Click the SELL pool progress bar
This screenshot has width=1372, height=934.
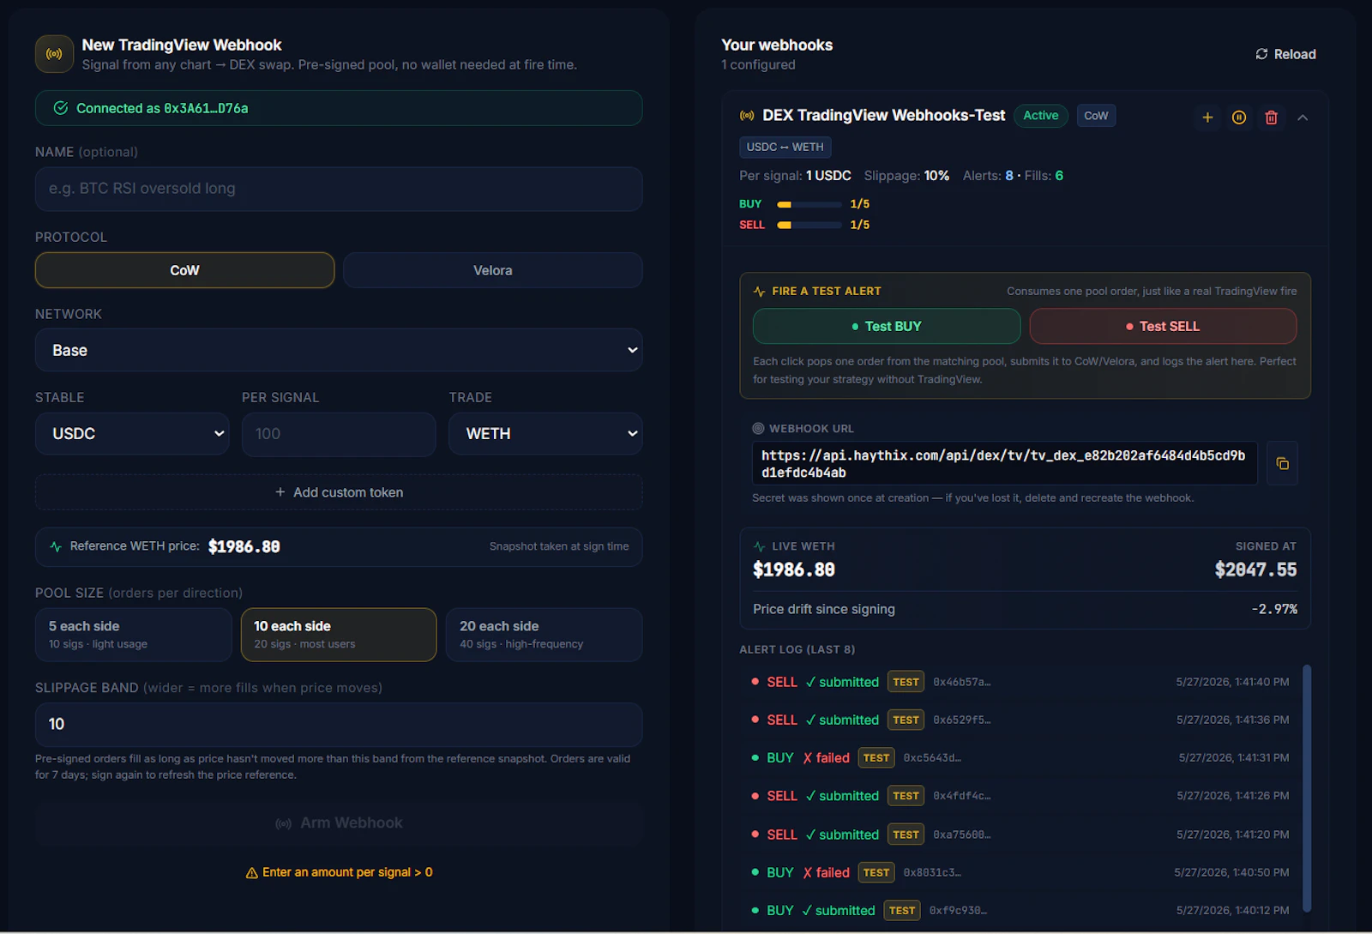[809, 226]
